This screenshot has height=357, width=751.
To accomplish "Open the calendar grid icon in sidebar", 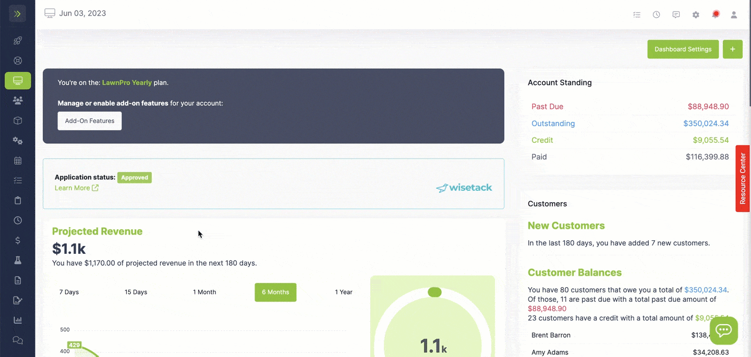I will (x=18, y=161).
